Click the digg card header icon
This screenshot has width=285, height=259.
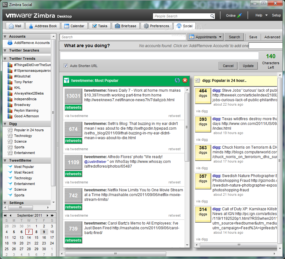pos(198,80)
